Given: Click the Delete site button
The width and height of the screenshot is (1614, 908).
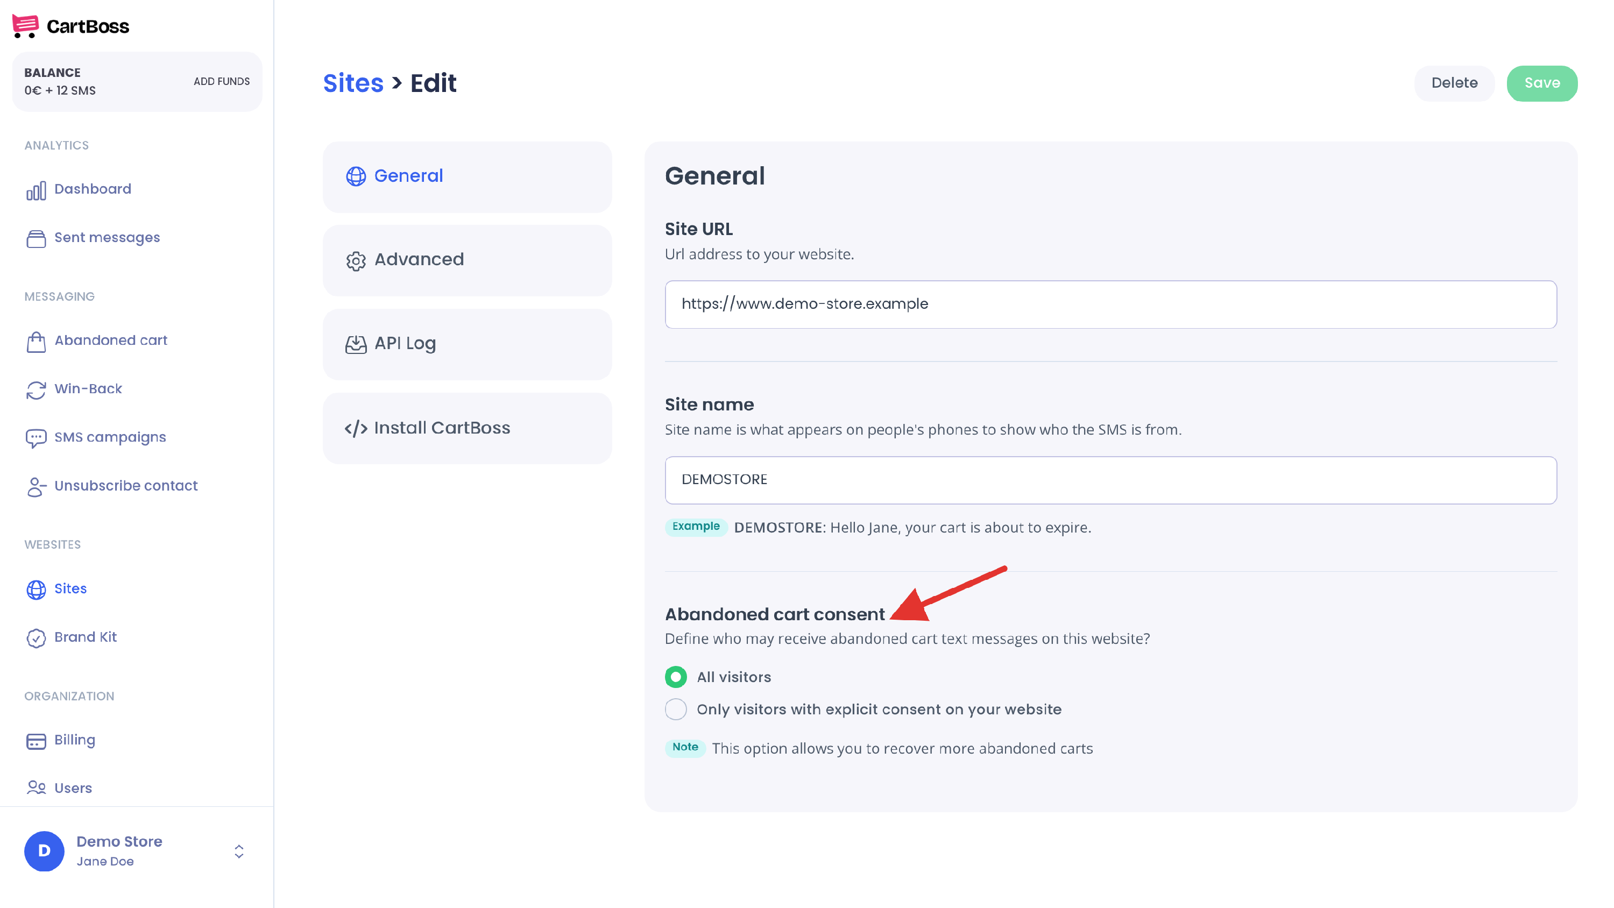Looking at the screenshot, I should pos(1454,83).
